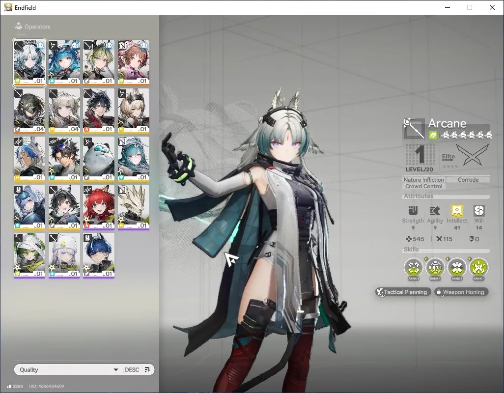This screenshot has height=393, width=504.
Task: Select the blonde operator with black crown
Action: click(x=134, y=111)
